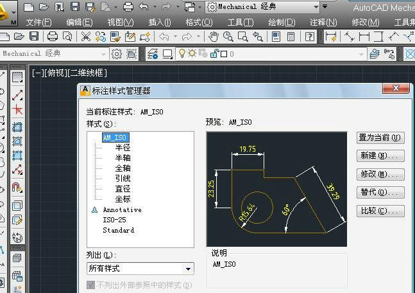Image resolution: width=415 pixels, height=293 pixels.
Task: Click the [俯视] view label in viewport
Action: (55, 73)
